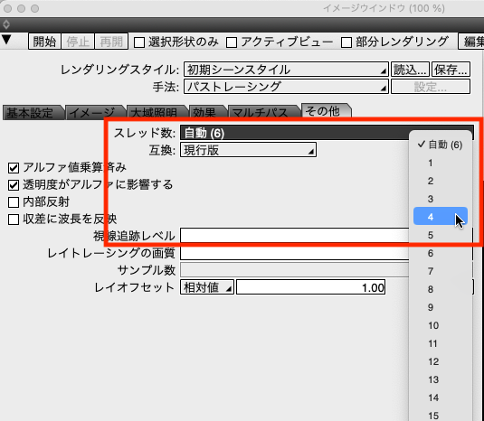Choose 13 threads from the menu
The height and width of the screenshot is (421, 484).
pos(441,379)
